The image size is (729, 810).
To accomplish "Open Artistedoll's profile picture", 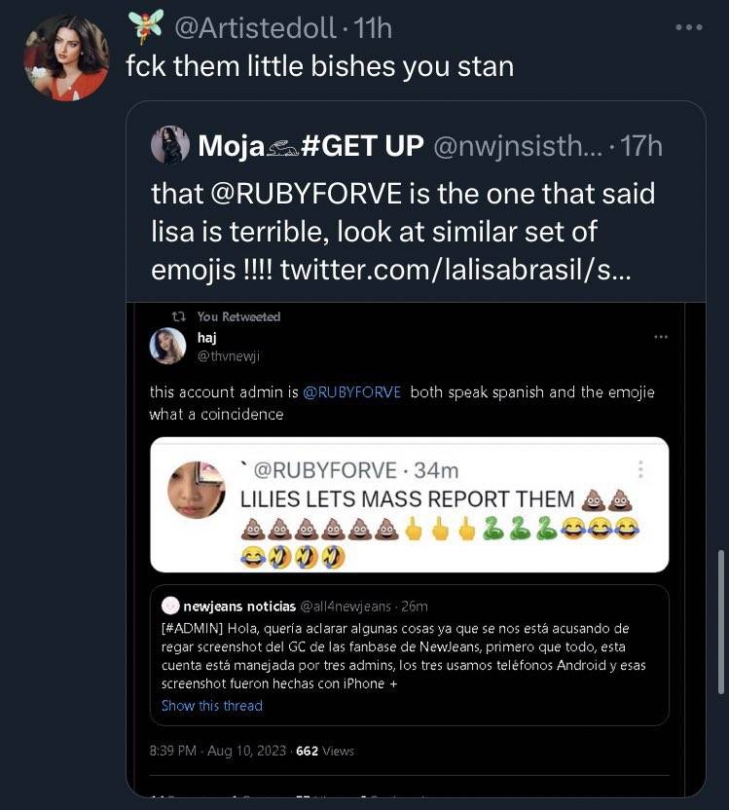I will [x=66, y=57].
